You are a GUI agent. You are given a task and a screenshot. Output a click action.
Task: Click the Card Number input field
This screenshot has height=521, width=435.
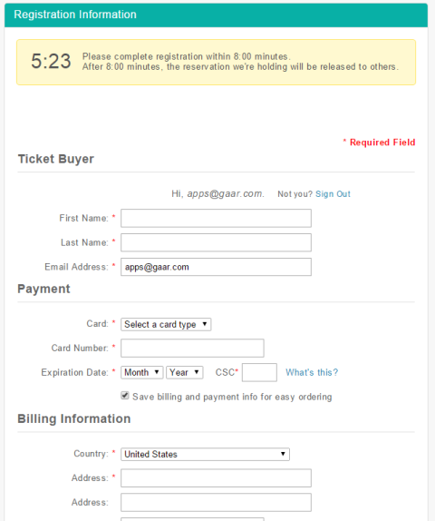192,349
